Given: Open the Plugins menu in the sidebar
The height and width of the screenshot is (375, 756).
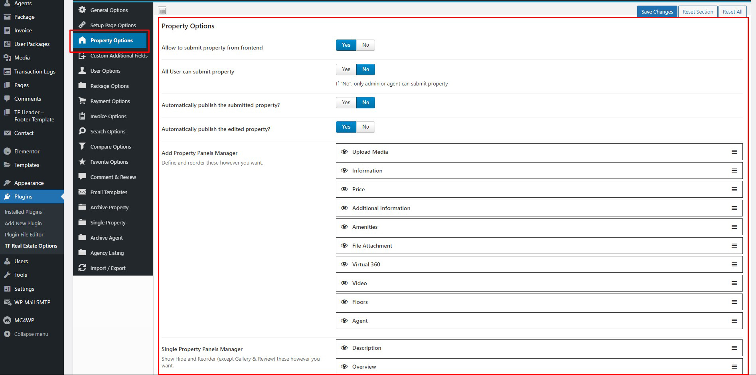Looking at the screenshot, I should point(32,196).
